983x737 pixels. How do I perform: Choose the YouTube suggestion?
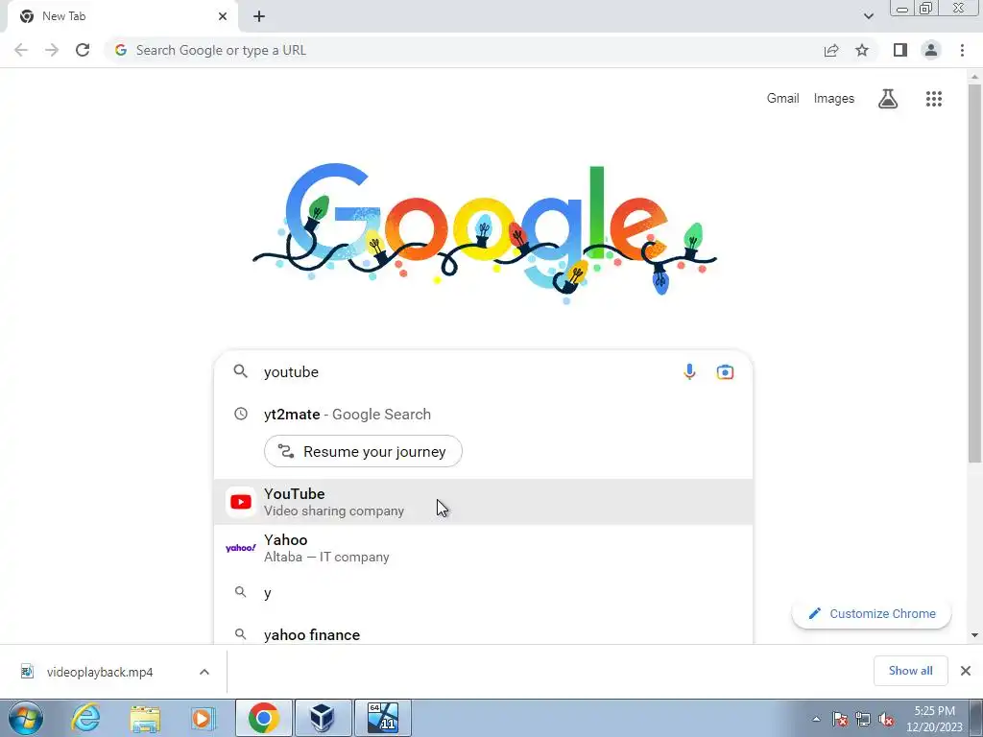(x=483, y=502)
